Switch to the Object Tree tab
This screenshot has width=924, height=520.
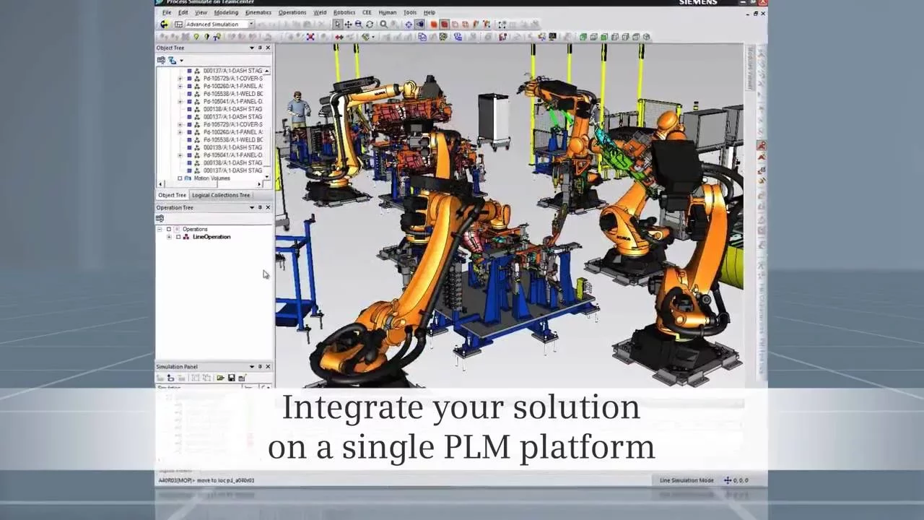[172, 195]
